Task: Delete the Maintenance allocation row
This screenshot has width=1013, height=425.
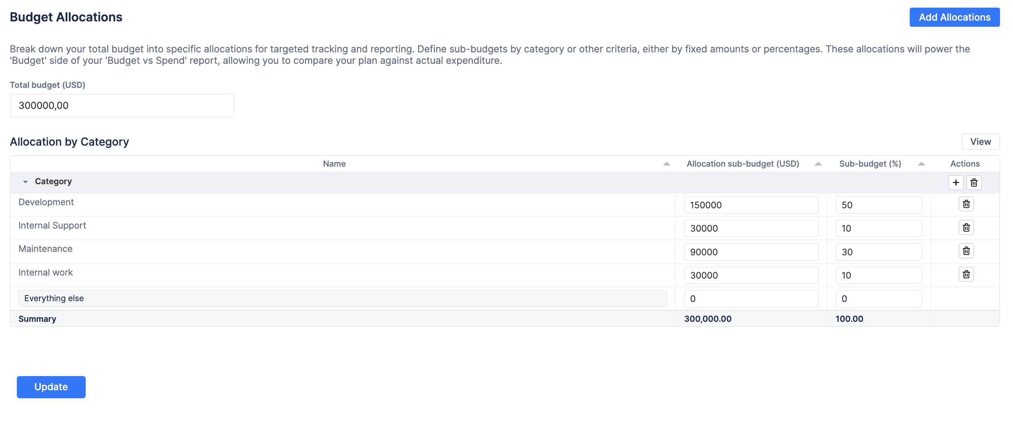Action: click(x=966, y=251)
